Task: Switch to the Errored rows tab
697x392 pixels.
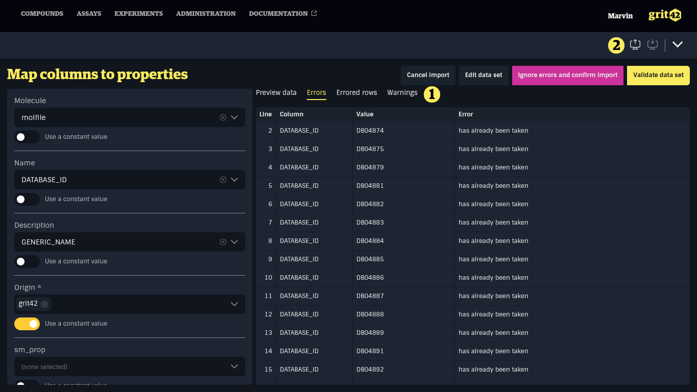Action: coord(356,92)
